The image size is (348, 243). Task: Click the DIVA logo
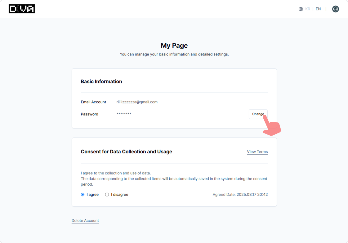22,9
